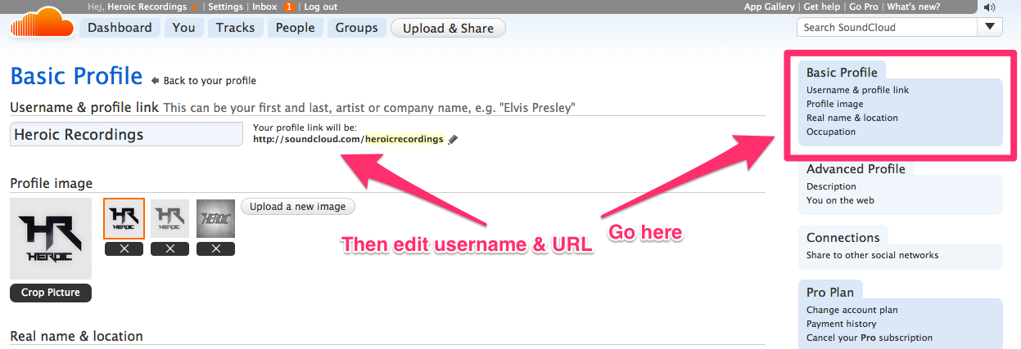Click the Back to your profile arrow
This screenshot has height=349, width=1021.
[x=156, y=81]
